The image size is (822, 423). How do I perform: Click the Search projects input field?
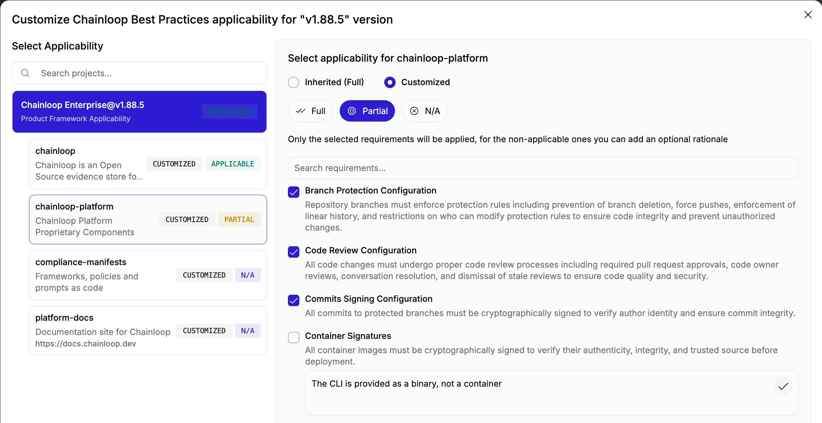tap(139, 73)
